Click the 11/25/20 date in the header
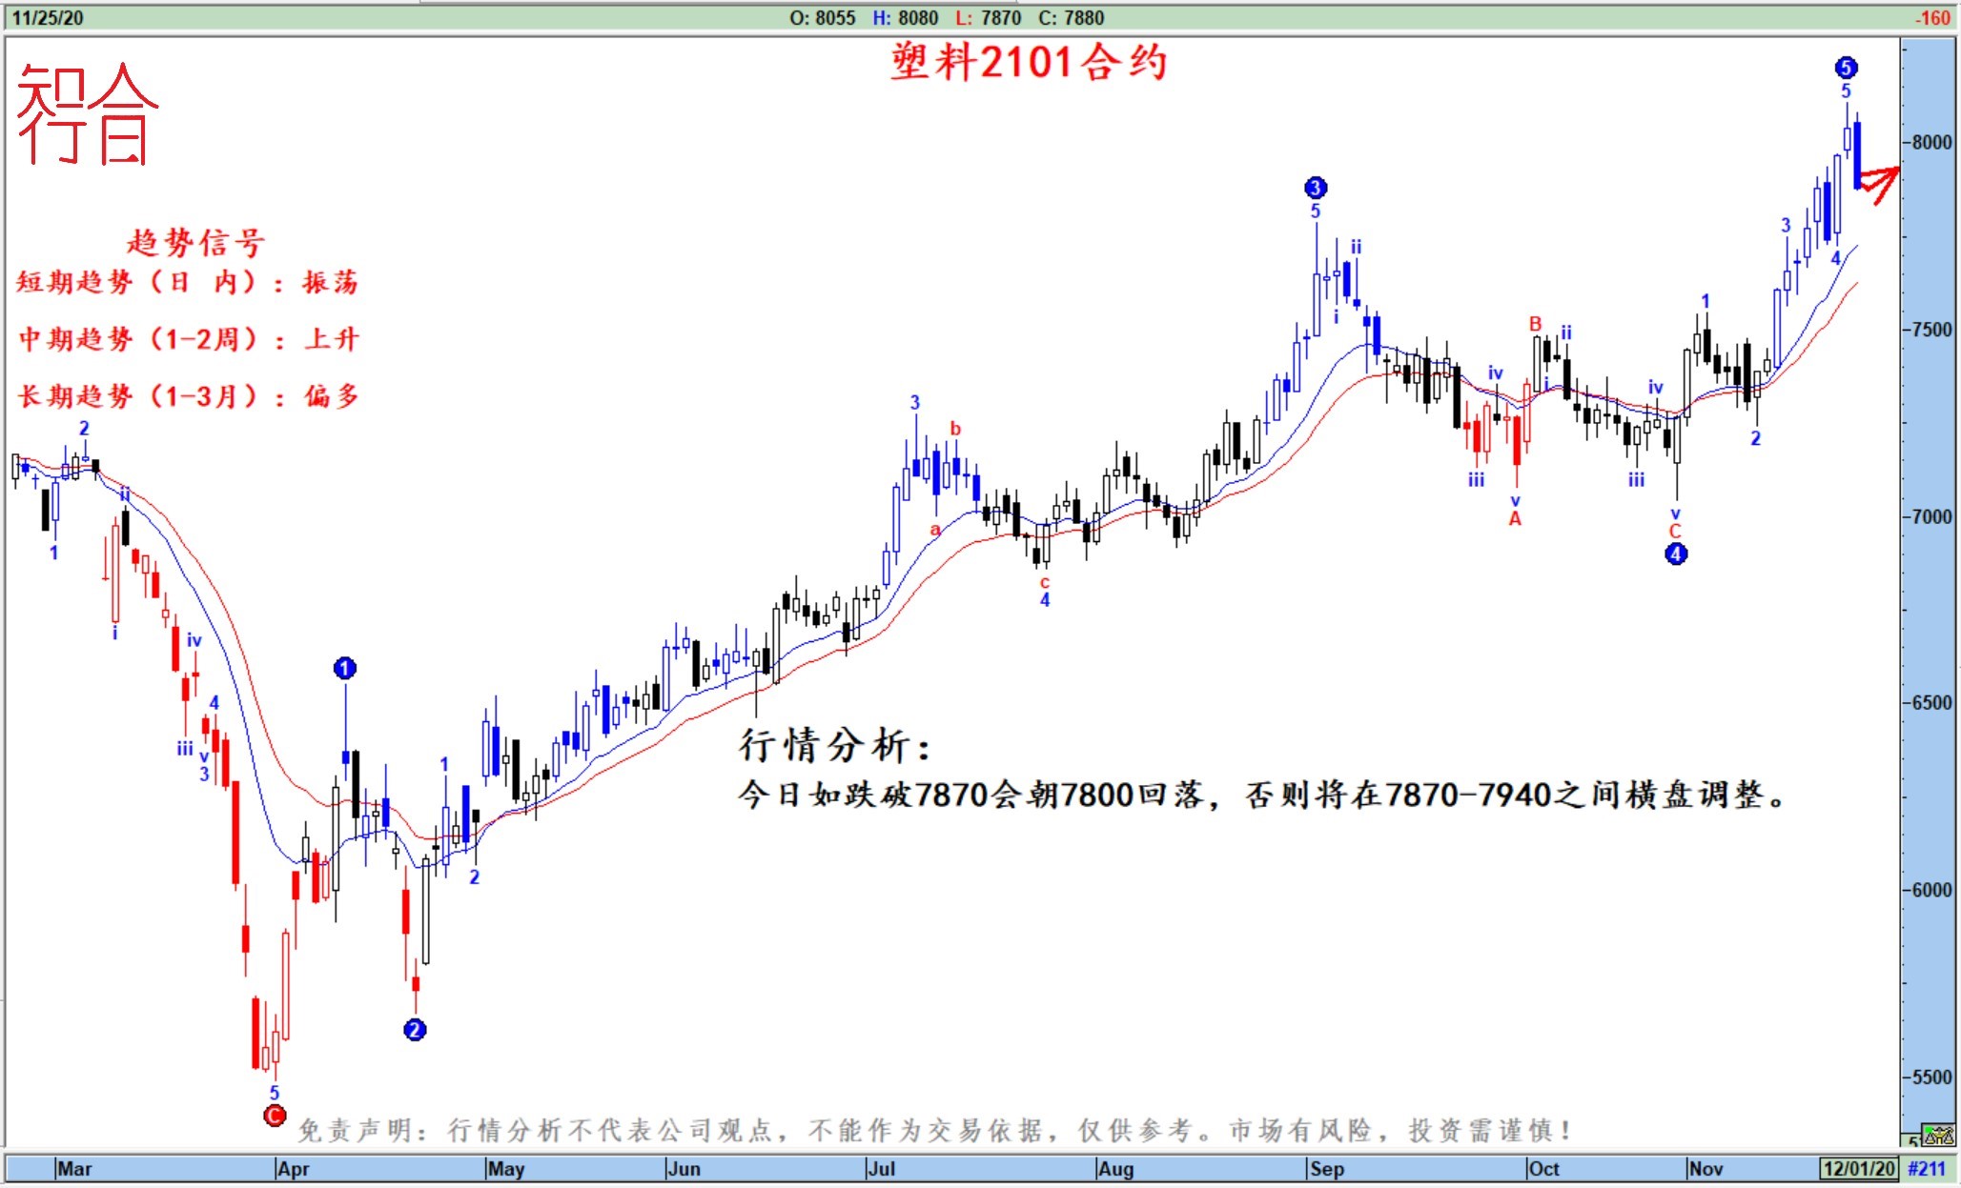The width and height of the screenshot is (1961, 1188). pyautogui.click(x=48, y=18)
